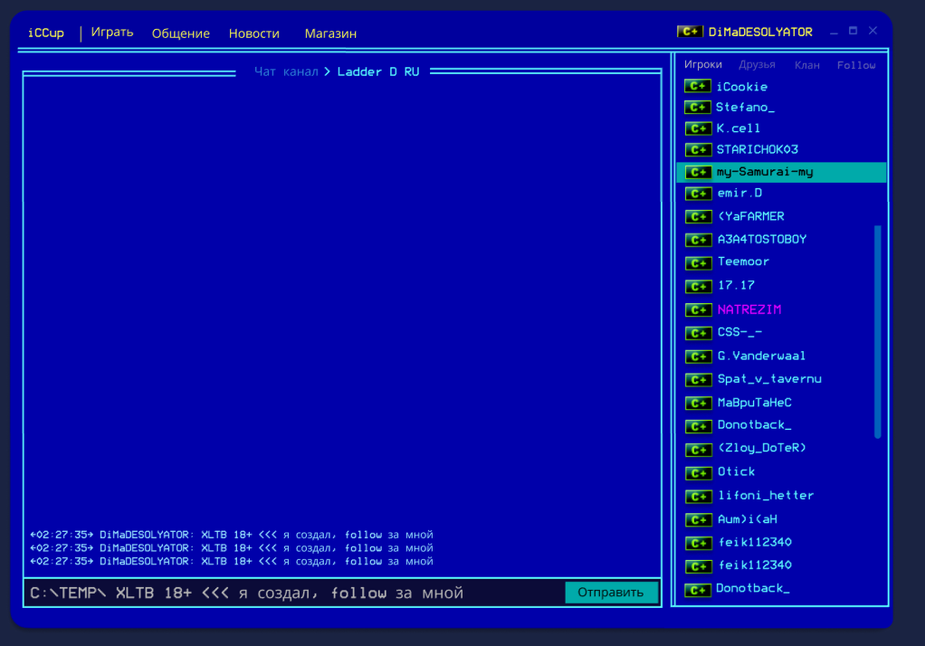Select highlighted player my-Samurai-my
This screenshot has width=925, height=646.
point(765,172)
